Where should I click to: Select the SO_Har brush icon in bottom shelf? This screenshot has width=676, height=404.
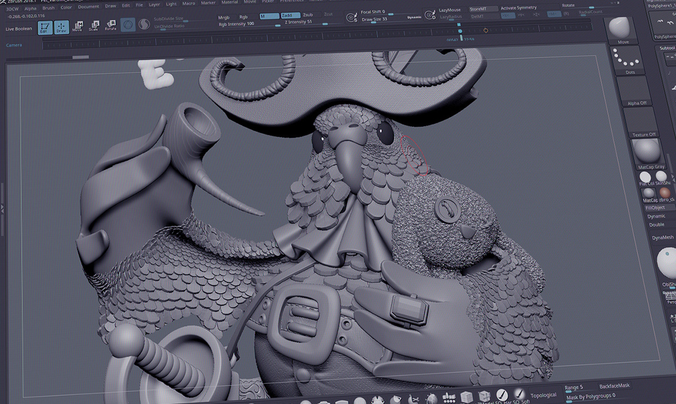pos(501,395)
